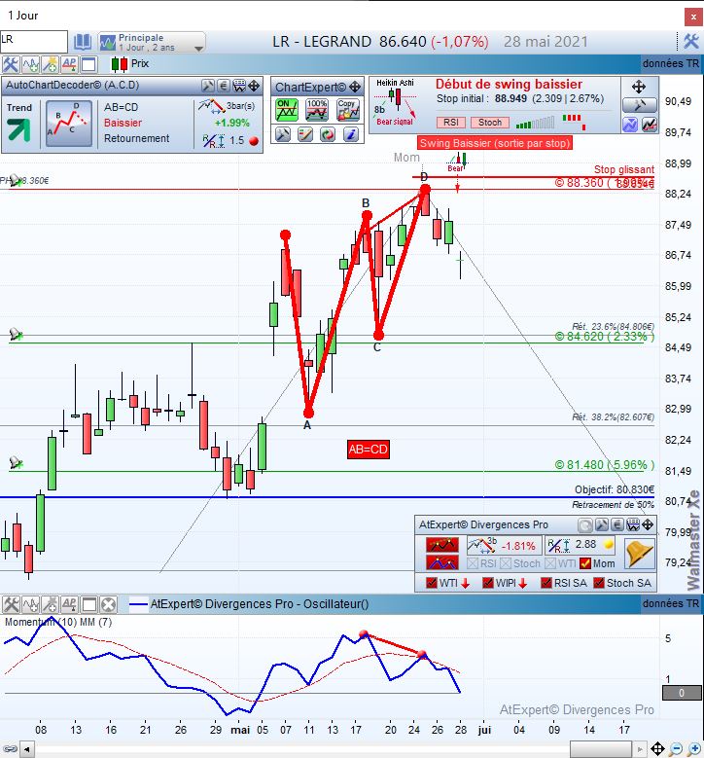Click the golden alert bell in Divergences Pro
The image size is (704, 758).
click(639, 554)
